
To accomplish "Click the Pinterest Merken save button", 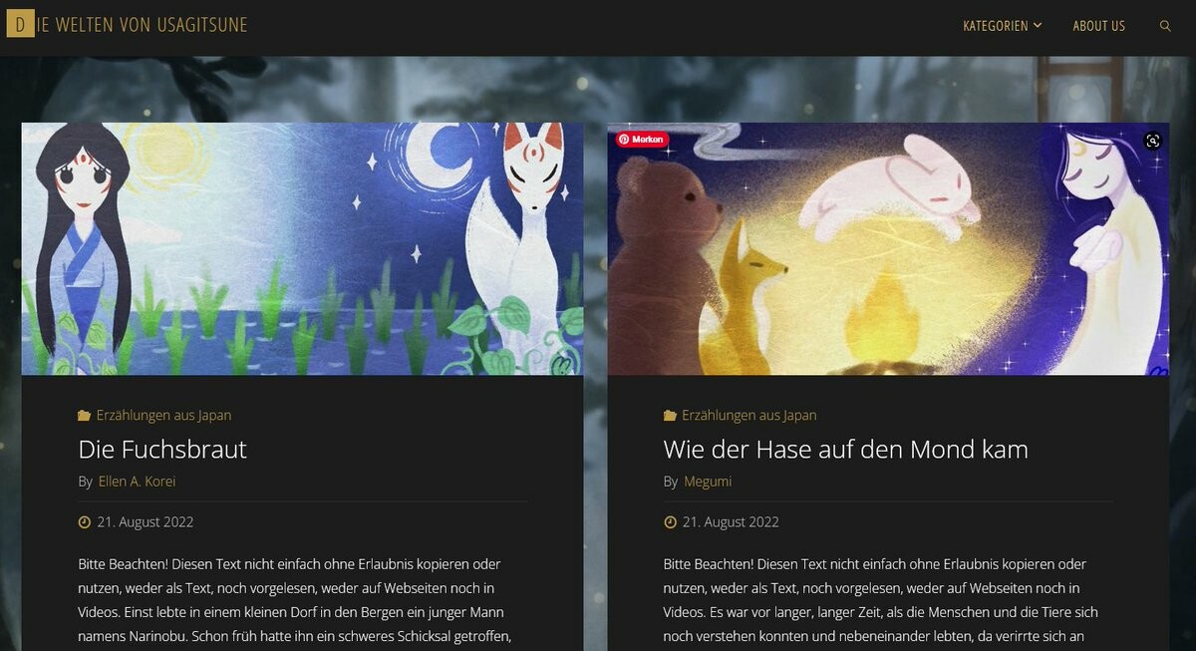I will tap(642, 140).
